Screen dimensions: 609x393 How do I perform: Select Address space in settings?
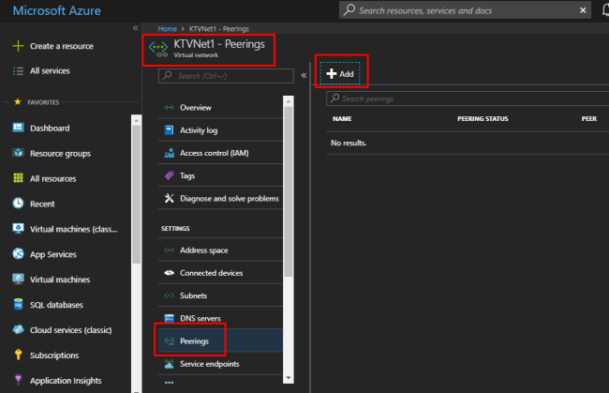[x=203, y=250]
